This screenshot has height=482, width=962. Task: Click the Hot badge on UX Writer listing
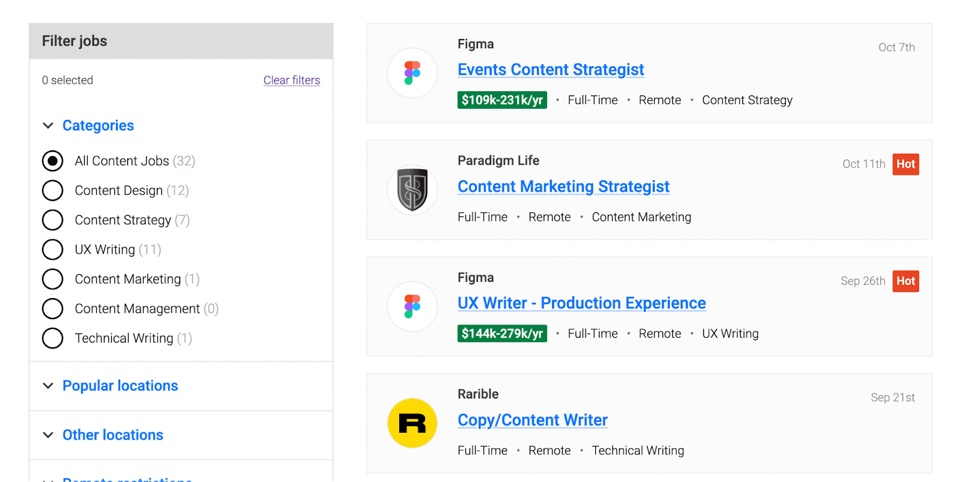click(x=905, y=281)
